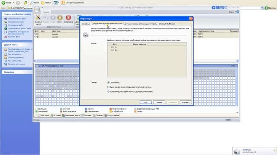Open the address bar dropdown arrow

tap(262, 8)
